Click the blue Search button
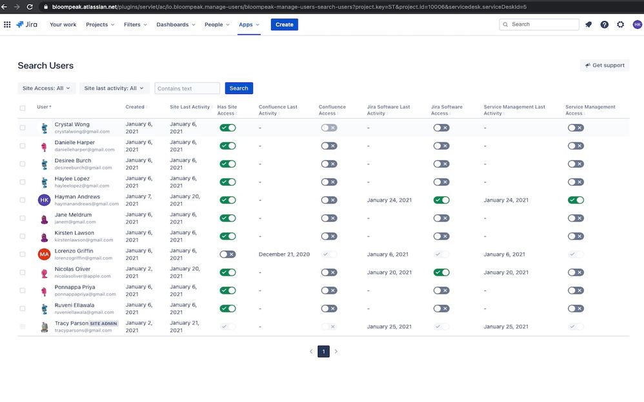The image size is (644, 402). 238,88
